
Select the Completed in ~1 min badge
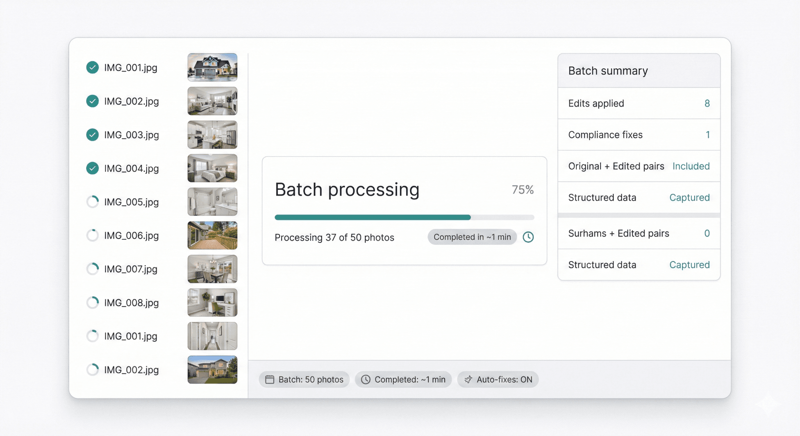[x=472, y=237]
